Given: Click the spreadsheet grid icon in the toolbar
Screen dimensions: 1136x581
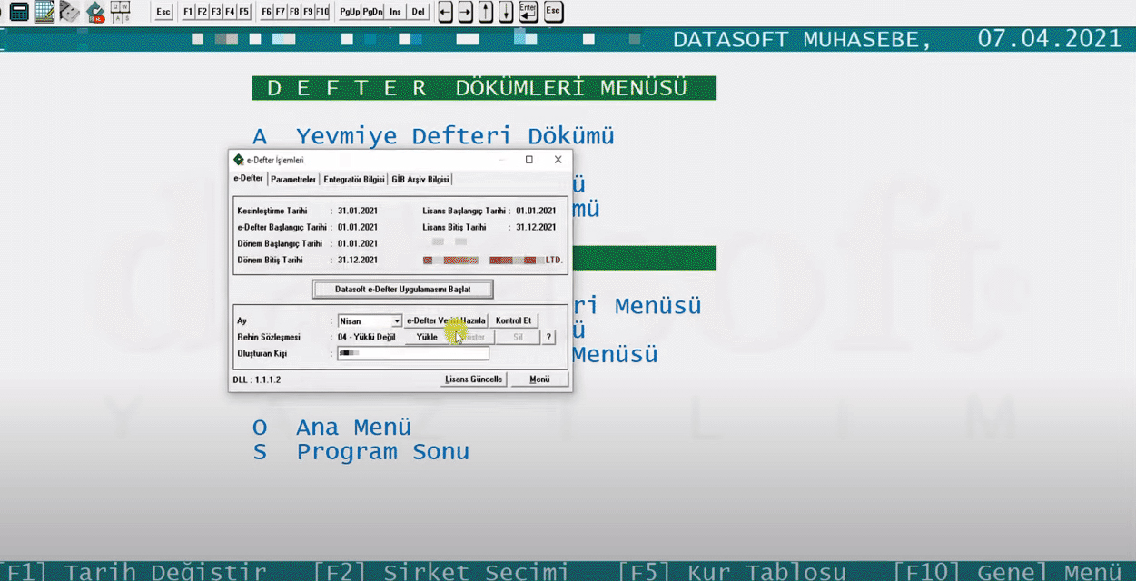Looking at the screenshot, I should 44,11.
